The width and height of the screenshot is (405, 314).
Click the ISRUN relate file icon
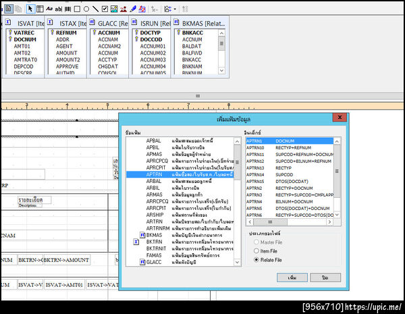point(134,22)
